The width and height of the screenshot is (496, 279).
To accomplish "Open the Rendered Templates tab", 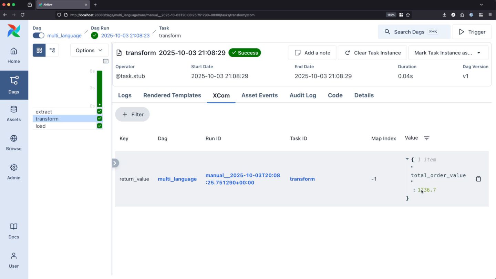I will pyautogui.click(x=172, y=95).
